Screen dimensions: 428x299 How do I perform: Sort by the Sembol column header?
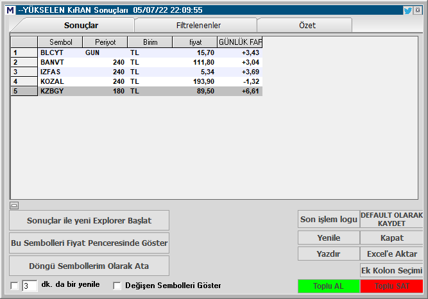coord(60,42)
